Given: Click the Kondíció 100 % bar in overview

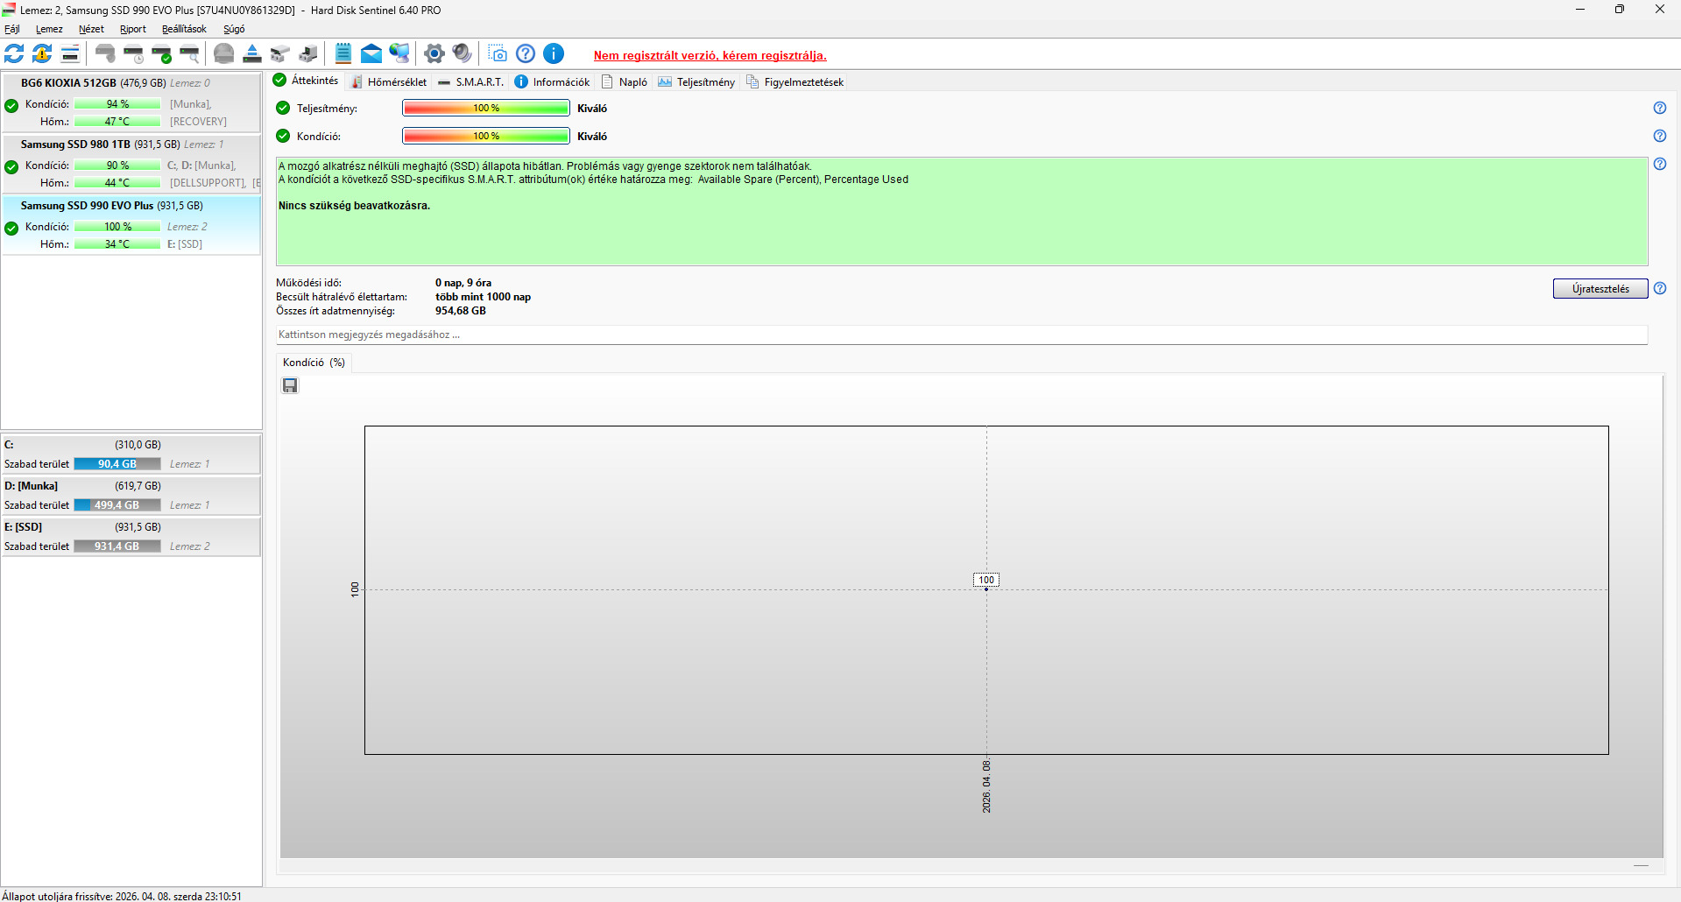Looking at the screenshot, I should click(x=486, y=136).
